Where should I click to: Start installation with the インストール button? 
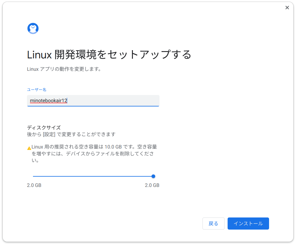click(x=248, y=224)
